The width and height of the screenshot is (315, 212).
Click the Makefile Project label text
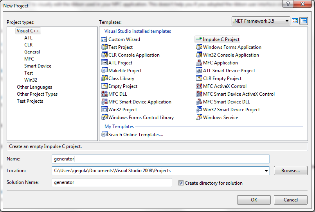click(x=125, y=71)
